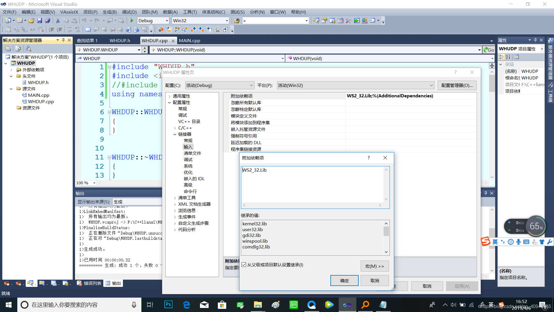
Task: Open the 平台 (Win32) dropdown in property page
Action: pyautogui.click(x=355, y=85)
